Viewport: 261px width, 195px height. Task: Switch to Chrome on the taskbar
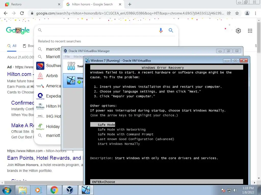point(54,190)
